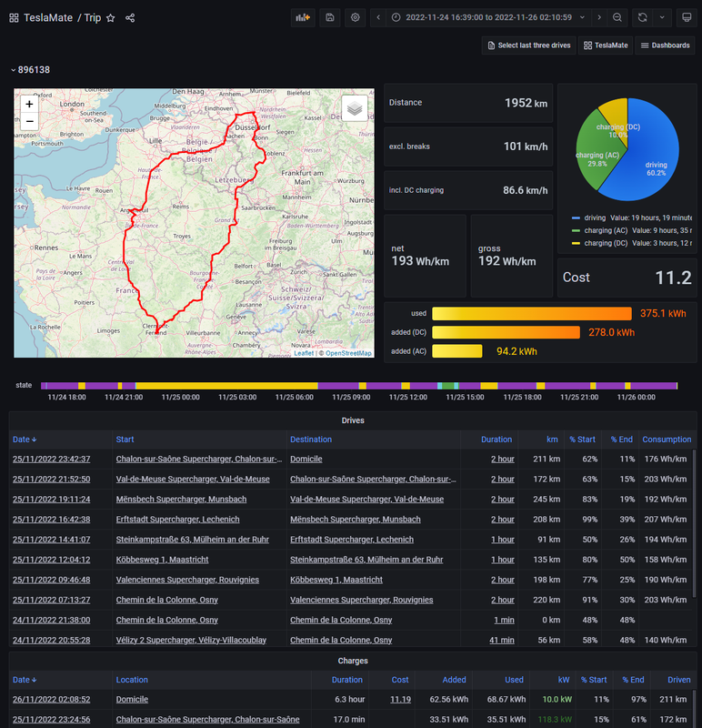This screenshot has height=728, width=702.
Task: Open the time range picker
Action: point(488,17)
